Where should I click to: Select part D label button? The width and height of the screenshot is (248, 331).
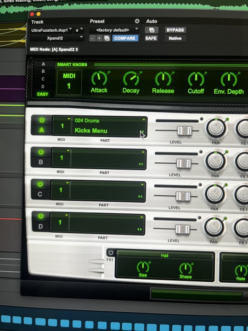[40, 227]
